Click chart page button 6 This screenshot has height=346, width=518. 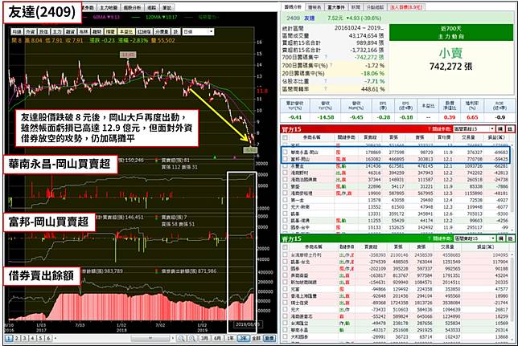click(x=48, y=338)
